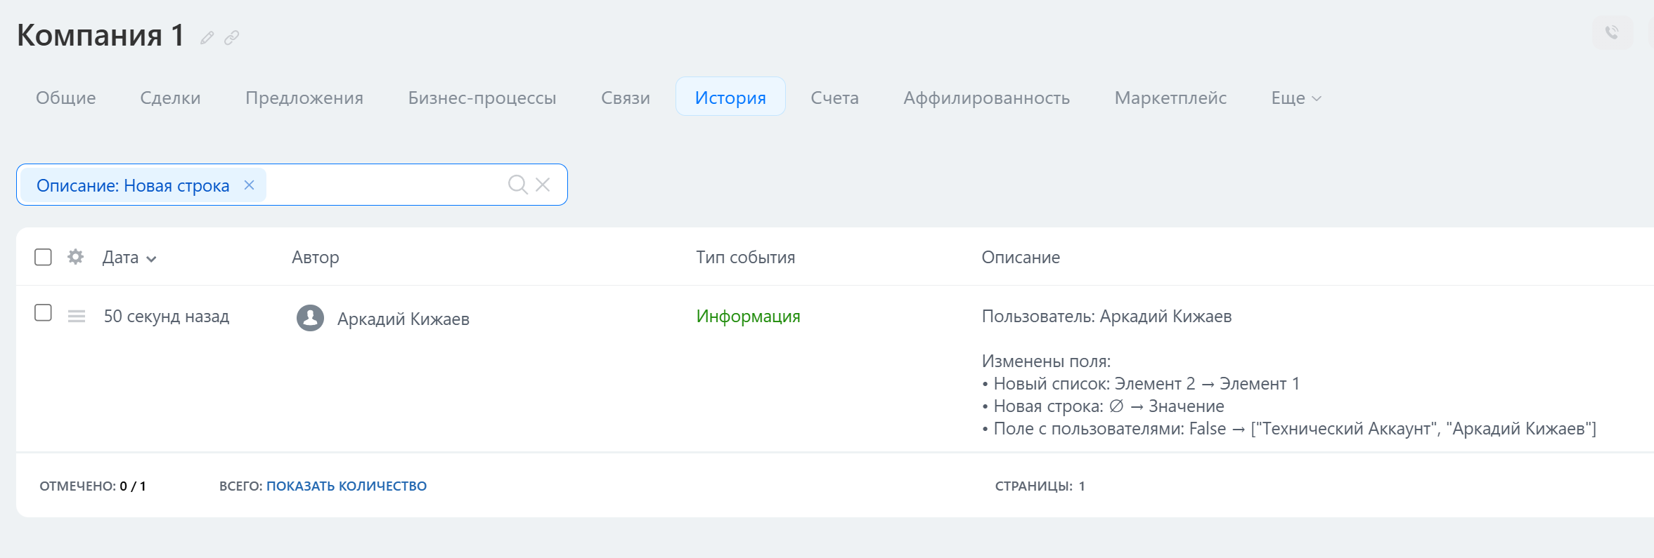Clear the whole filter with the X icon
The height and width of the screenshot is (558, 1654).
(x=543, y=185)
